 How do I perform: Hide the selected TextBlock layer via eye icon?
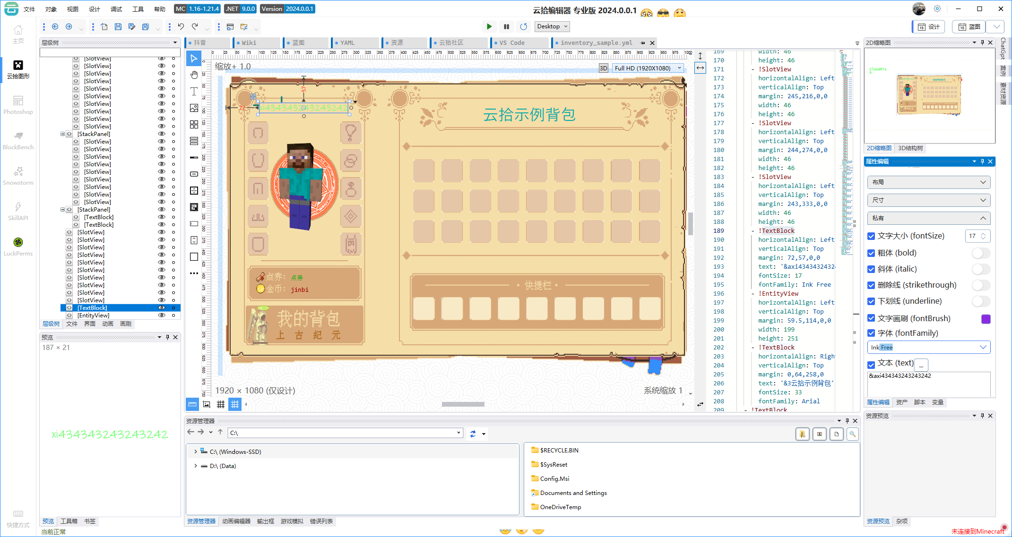[x=161, y=307]
